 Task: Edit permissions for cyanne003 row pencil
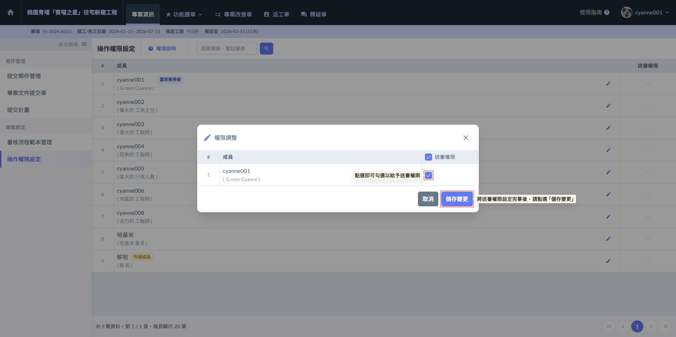pyautogui.click(x=608, y=128)
